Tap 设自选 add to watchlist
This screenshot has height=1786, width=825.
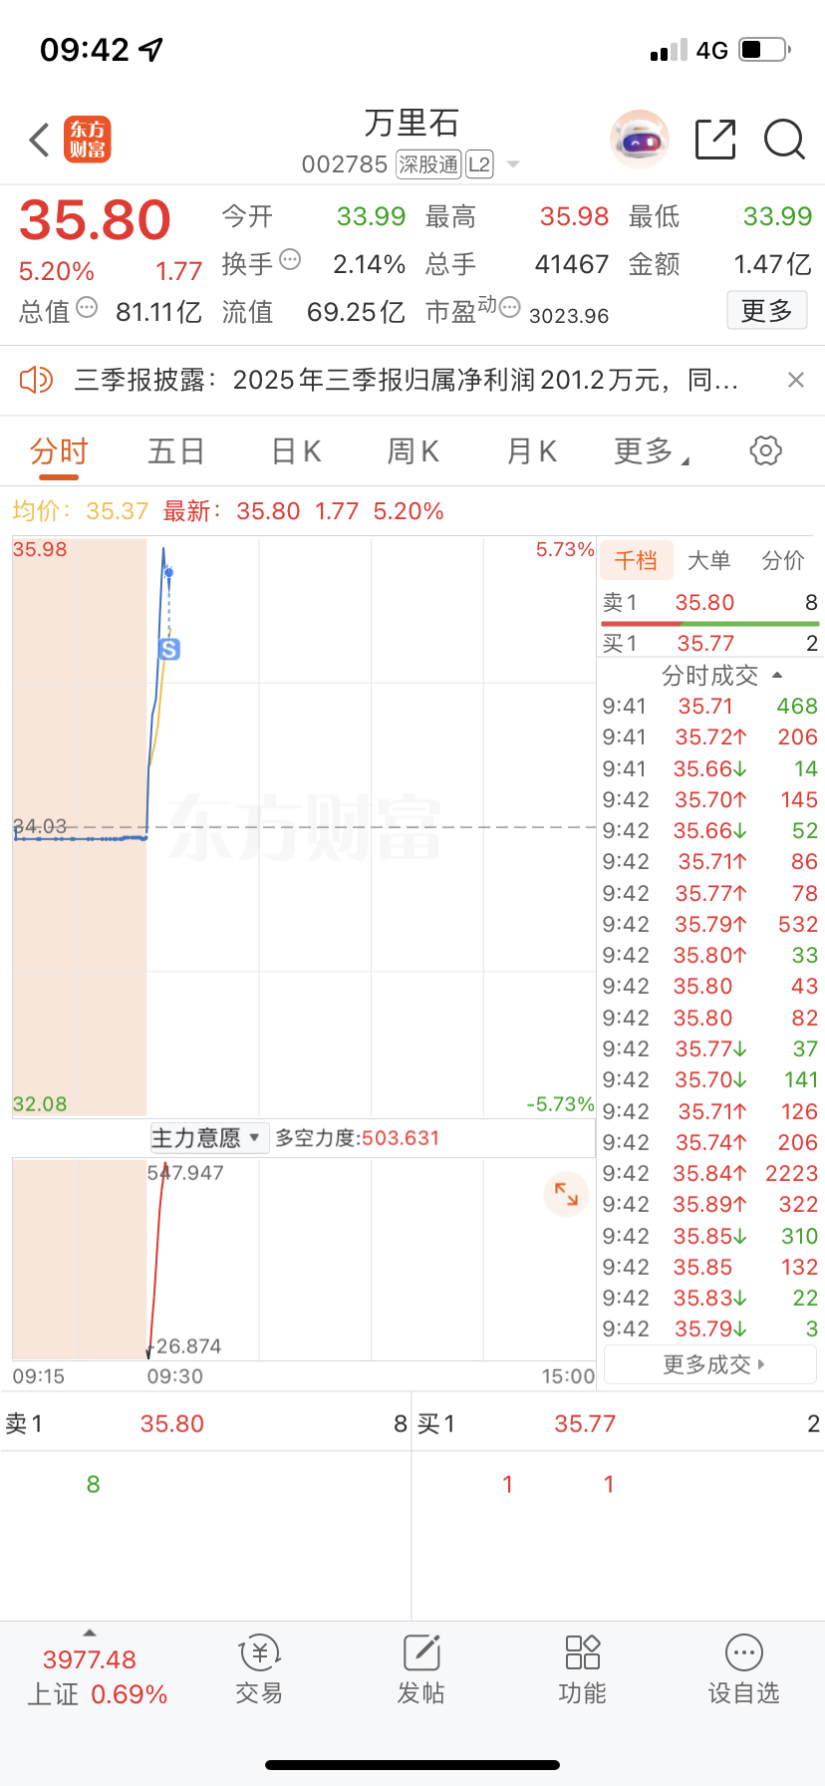pyautogui.click(x=743, y=1669)
